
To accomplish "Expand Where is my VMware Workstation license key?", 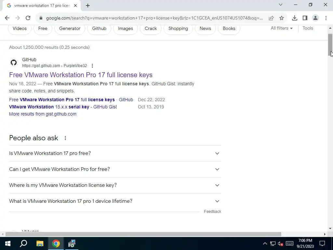I will 115,185.
